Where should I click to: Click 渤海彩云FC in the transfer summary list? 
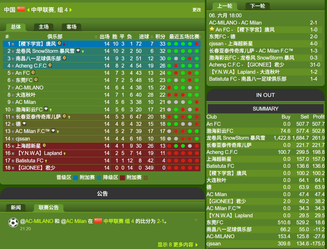click(x=220, y=131)
